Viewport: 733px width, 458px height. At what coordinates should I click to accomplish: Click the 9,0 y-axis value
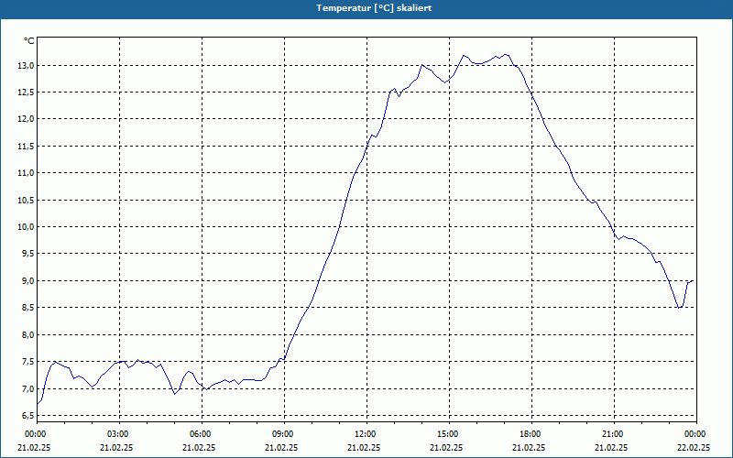[x=28, y=281]
